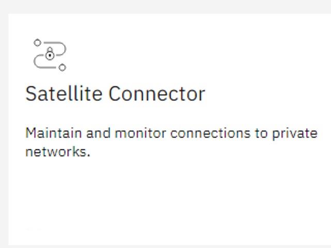Click the word "connections" in the description
The image size is (331, 248).
click(x=210, y=133)
